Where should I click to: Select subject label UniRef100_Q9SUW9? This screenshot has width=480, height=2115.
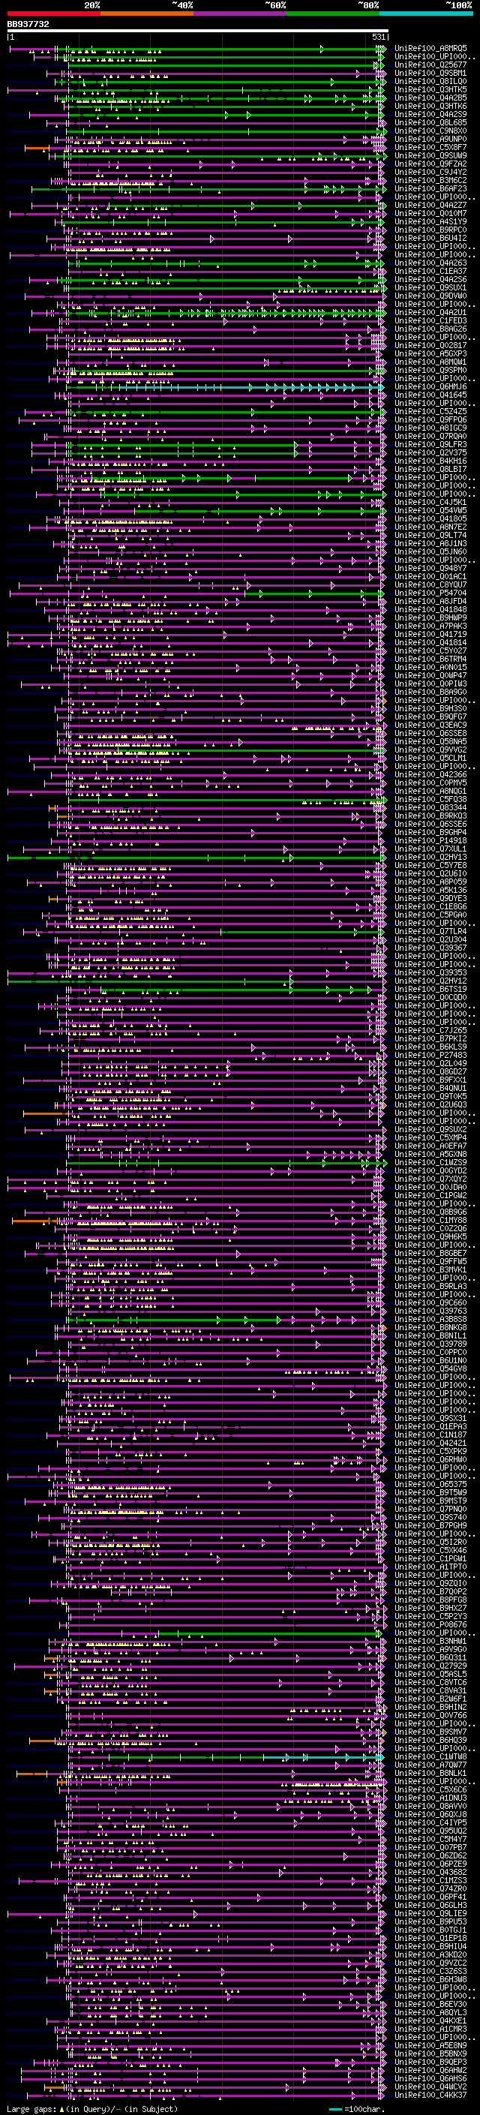point(430,155)
